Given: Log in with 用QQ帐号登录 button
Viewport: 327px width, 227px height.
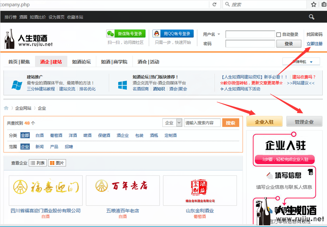Looking at the screenshot, I should tap(173, 34).
